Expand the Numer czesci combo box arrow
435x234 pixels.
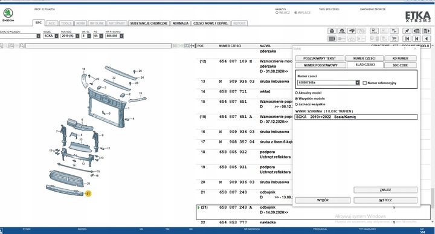pos(358,82)
